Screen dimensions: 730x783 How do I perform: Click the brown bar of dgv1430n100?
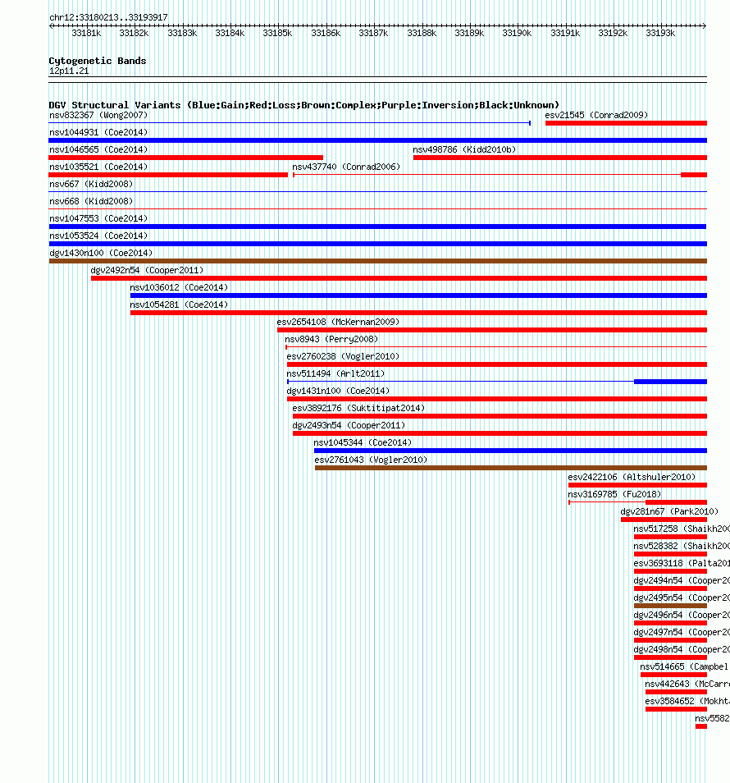tap(378, 261)
